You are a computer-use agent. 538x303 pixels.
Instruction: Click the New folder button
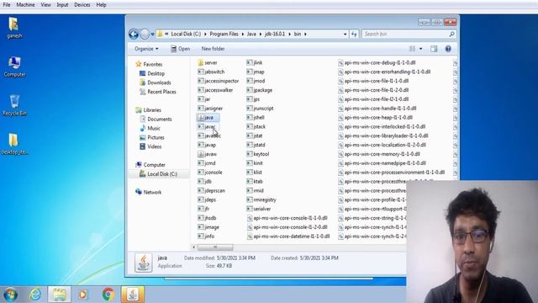(213, 49)
